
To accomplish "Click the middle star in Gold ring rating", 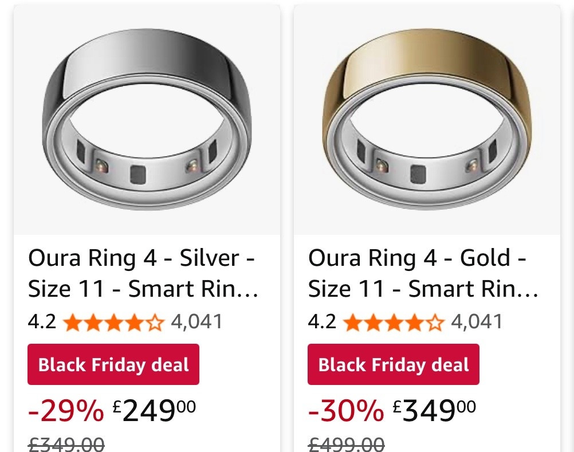I will pos(394,322).
